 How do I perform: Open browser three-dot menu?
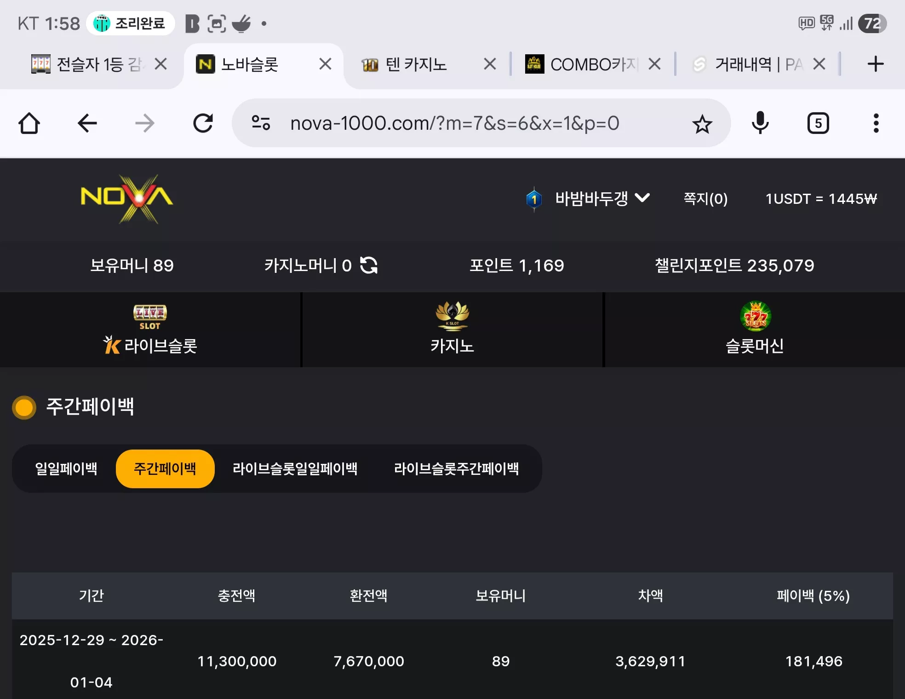[x=876, y=123]
